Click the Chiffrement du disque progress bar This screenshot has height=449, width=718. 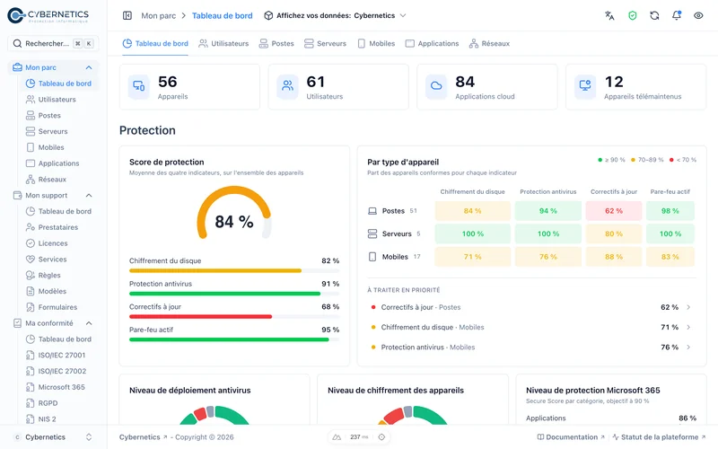coord(234,271)
